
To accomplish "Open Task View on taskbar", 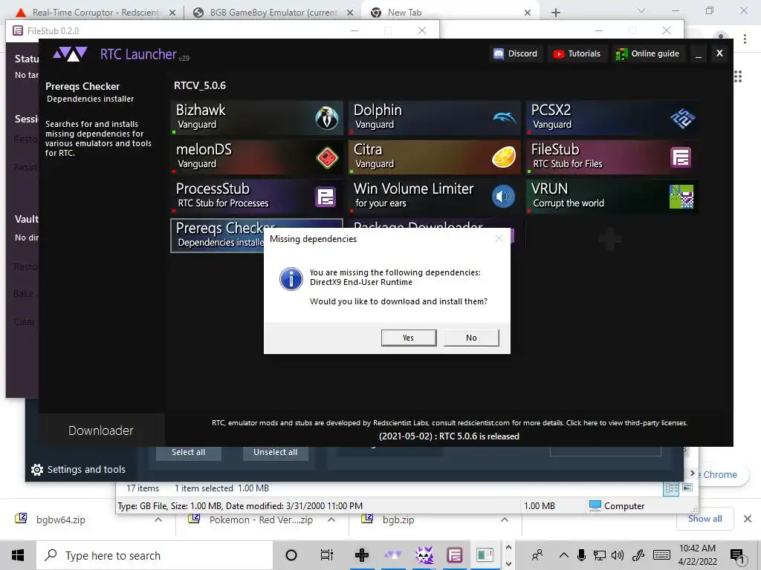I will coord(327,555).
